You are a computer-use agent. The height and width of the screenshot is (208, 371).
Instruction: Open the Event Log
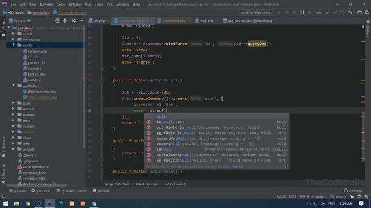tap(353, 191)
